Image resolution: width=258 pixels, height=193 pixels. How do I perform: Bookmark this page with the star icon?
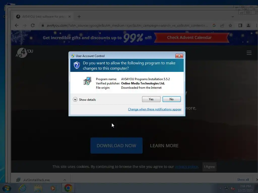click(230, 25)
